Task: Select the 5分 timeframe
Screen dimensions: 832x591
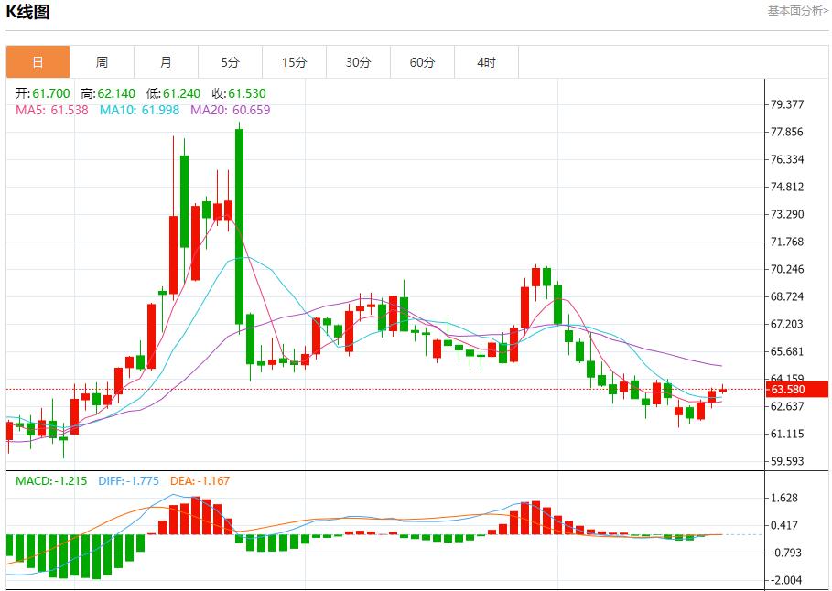Action: 230,61
